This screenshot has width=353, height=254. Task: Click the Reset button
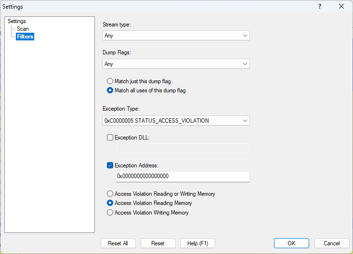[158, 243]
